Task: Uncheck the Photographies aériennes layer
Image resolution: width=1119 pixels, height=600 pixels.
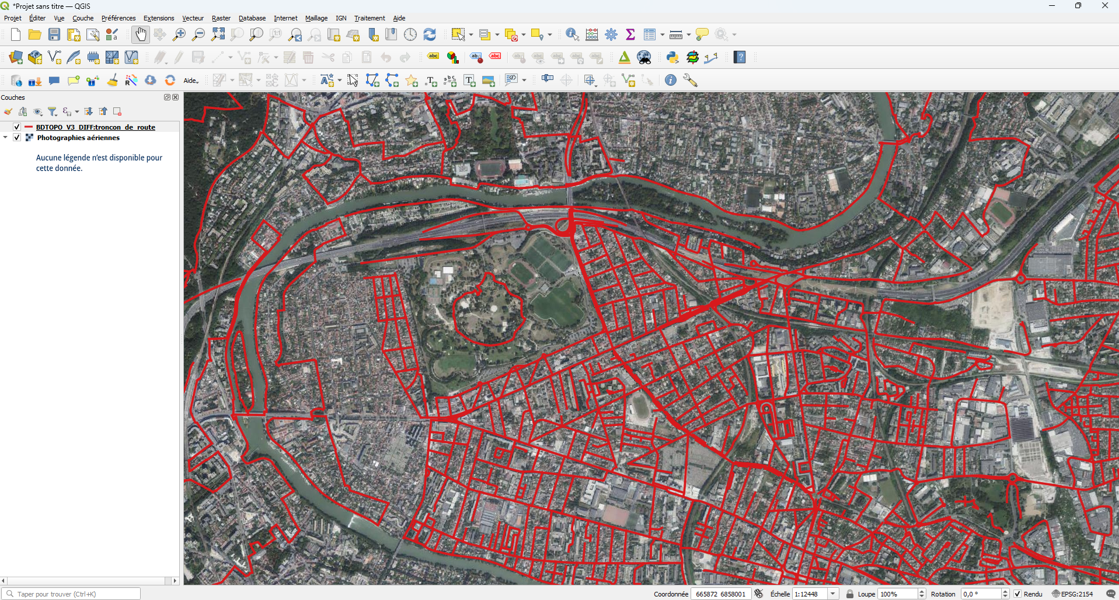Action: 17,138
